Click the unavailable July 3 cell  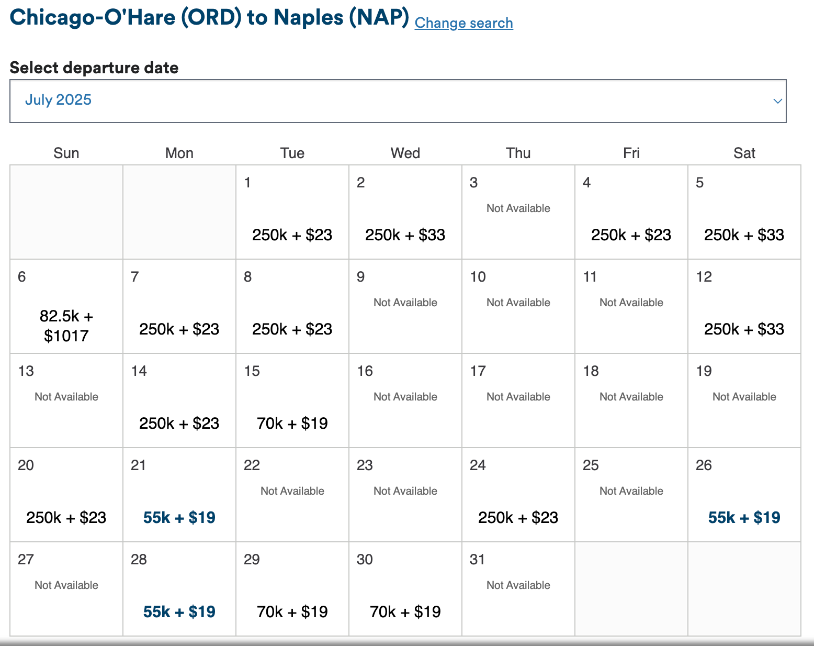coord(518,212)
